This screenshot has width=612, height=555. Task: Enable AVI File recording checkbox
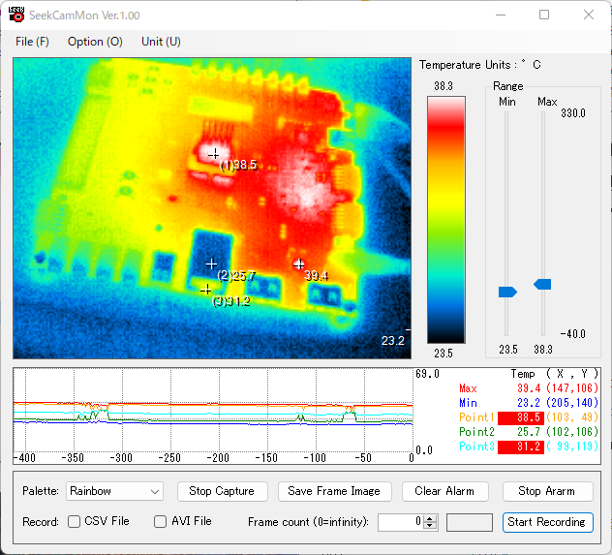coord(161,522)
